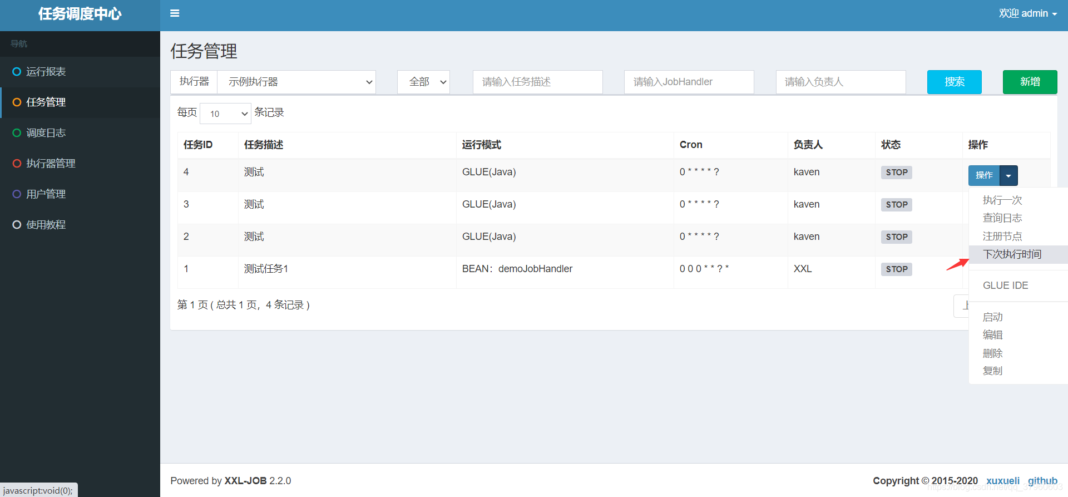The height and width of the screenshot is (497, 1068).
Task: Click the STOP badge in task 3 row
Action: click(x=897, y=205)
